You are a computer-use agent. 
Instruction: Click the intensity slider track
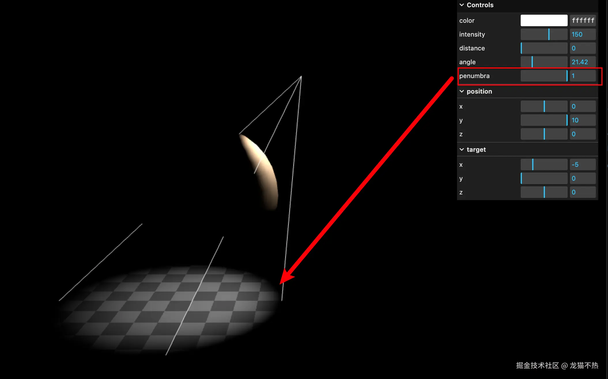[544, 35]
